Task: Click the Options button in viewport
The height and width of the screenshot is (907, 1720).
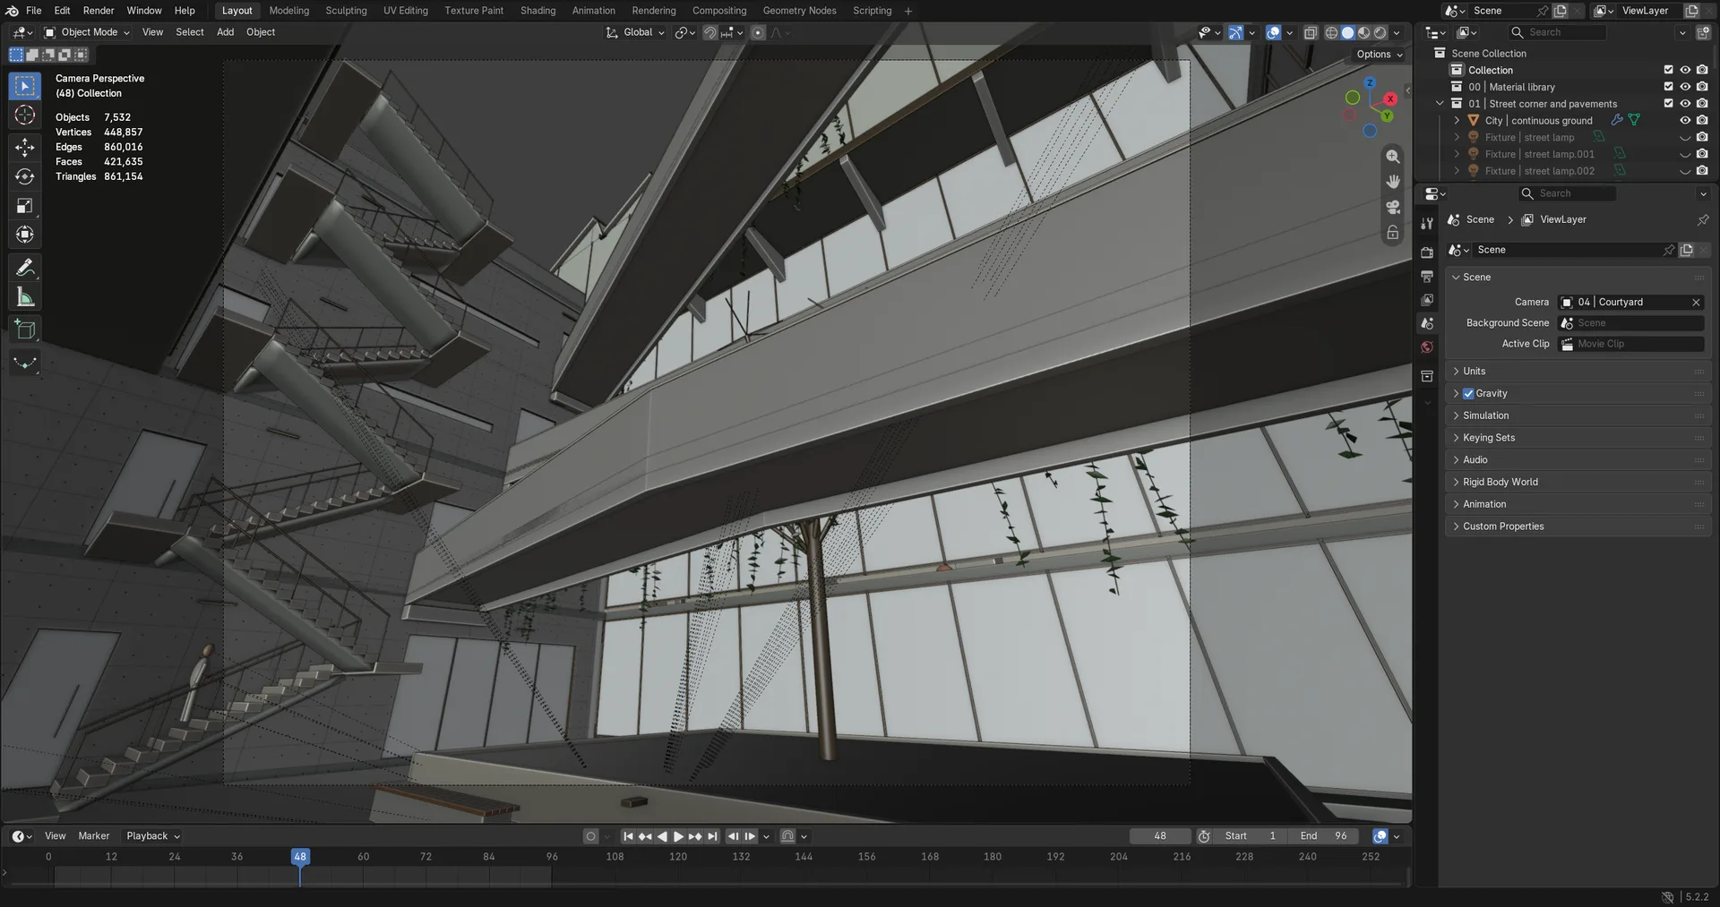Action: pyautogui.click(x=1380, y=55)
